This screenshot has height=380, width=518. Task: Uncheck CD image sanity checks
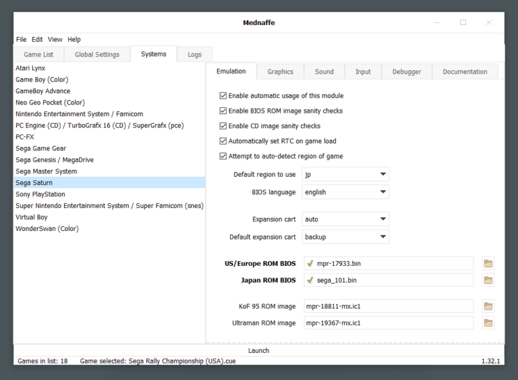pyautogui.click(x=223, y=126)
